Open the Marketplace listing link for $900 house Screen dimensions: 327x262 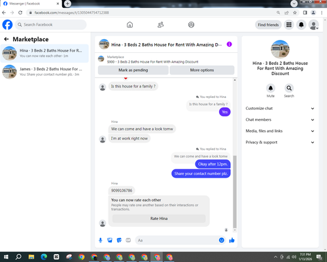[152, 61]
